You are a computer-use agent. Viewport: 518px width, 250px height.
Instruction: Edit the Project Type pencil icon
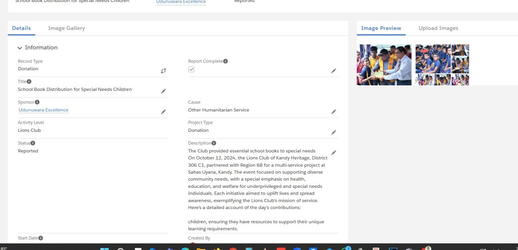pos(334,132)
